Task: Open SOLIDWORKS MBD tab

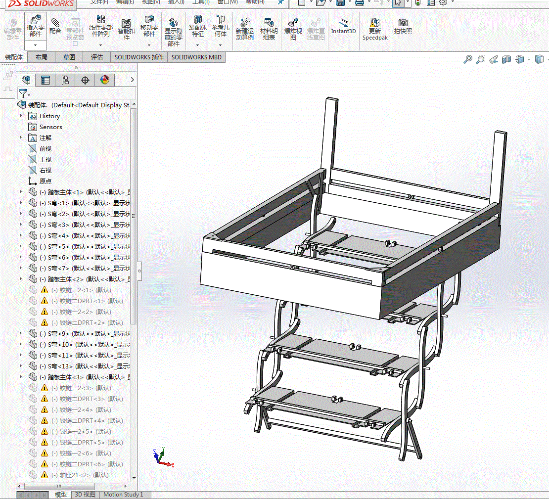Action: pyautogui.click(x=196, y=57)
